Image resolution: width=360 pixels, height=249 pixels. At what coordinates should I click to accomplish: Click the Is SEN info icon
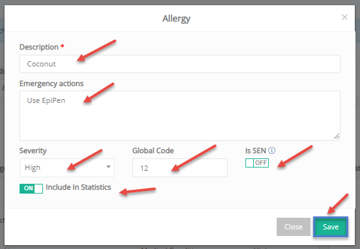[x=272, y=151]
